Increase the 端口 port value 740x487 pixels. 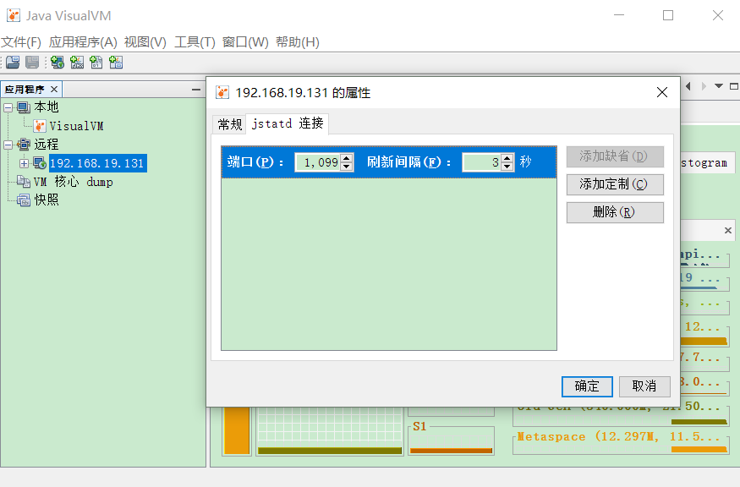[347, 158]
